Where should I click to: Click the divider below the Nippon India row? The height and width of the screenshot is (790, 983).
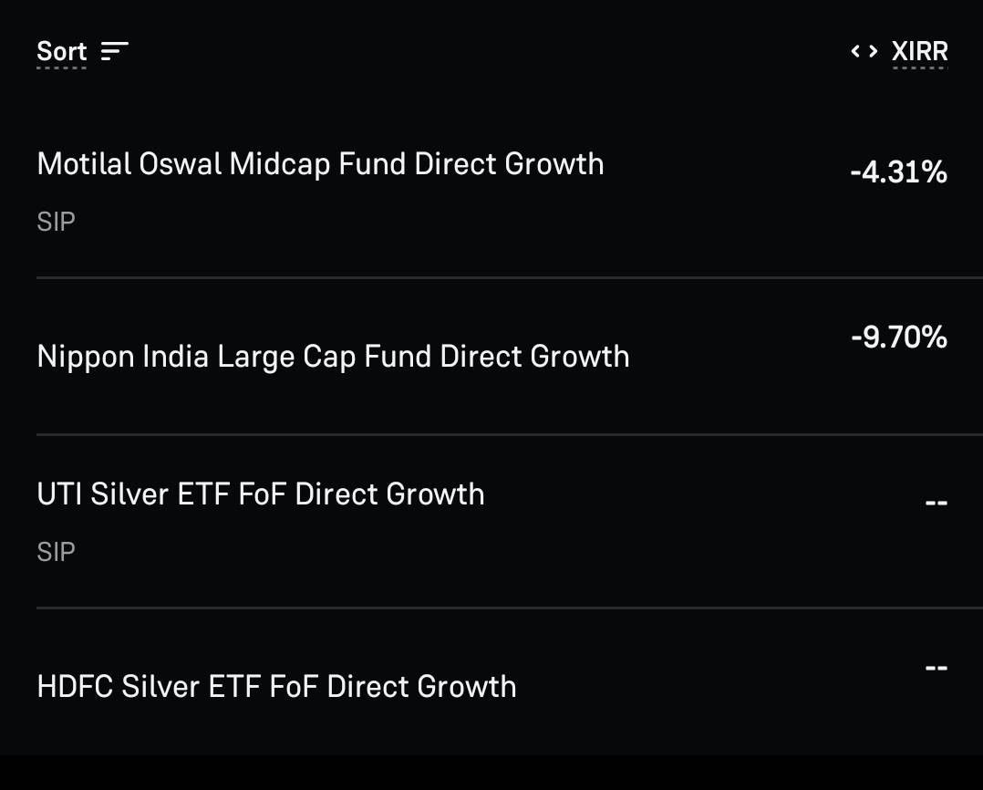click(x=510, y=434)
